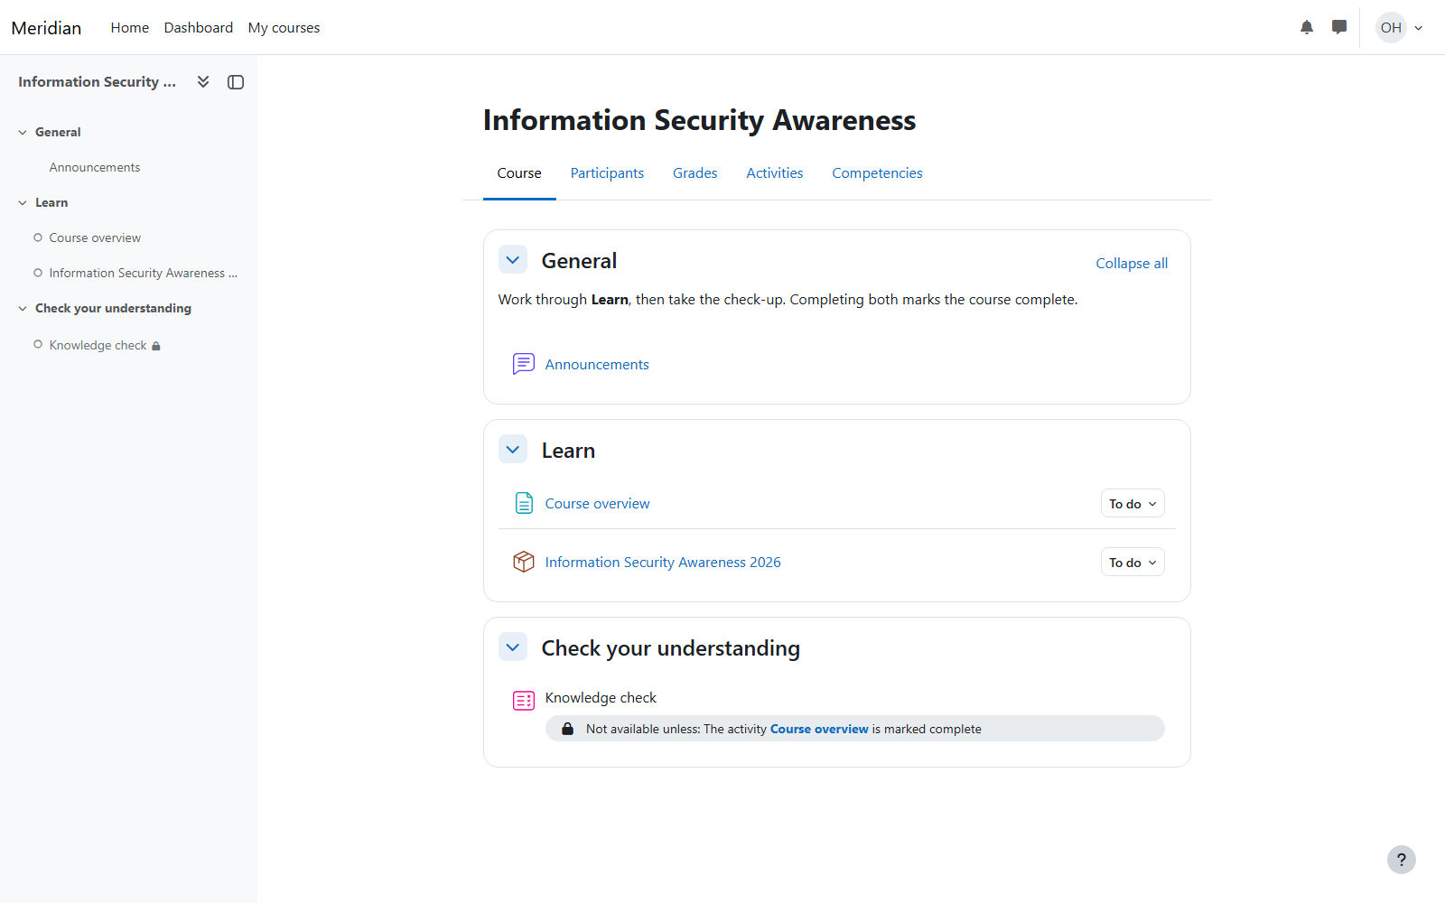
Task: Open Information Security Awareness 2026 link
Action: point(663,563)
